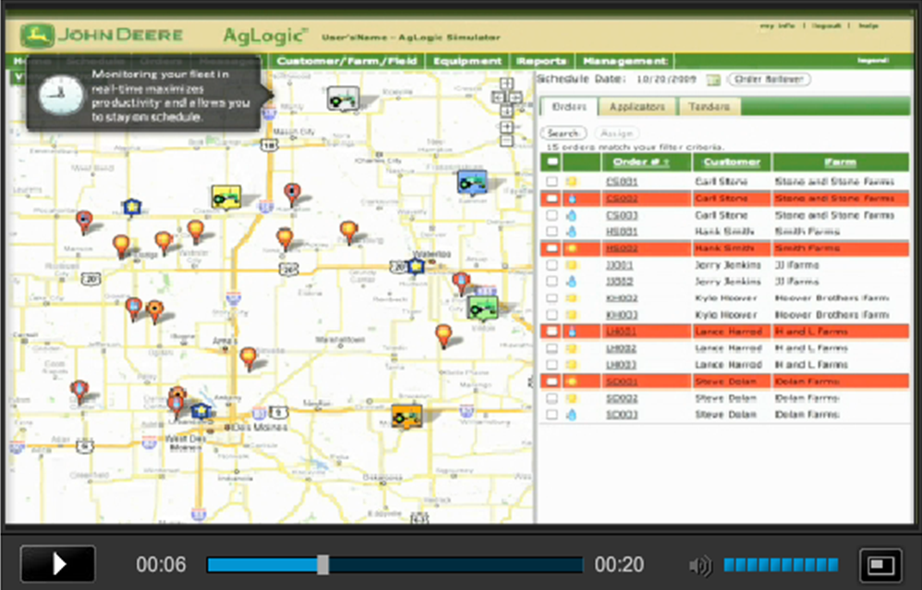Check the box for order HS001
Image resolution: width=922 pixels, height=590 pixels.
tap(552, 231)
